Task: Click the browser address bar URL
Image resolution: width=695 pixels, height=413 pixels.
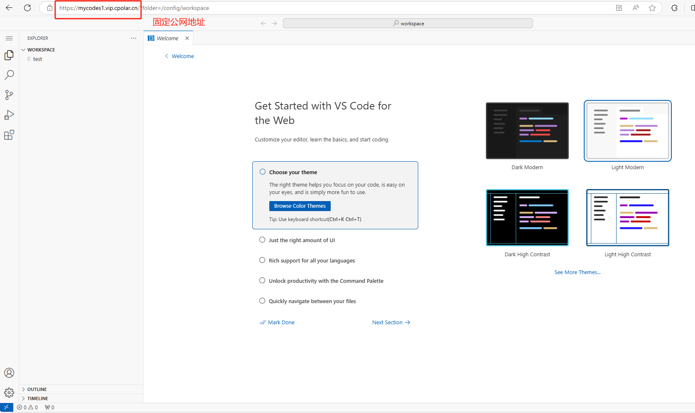Action: click(x=134, y=8)
